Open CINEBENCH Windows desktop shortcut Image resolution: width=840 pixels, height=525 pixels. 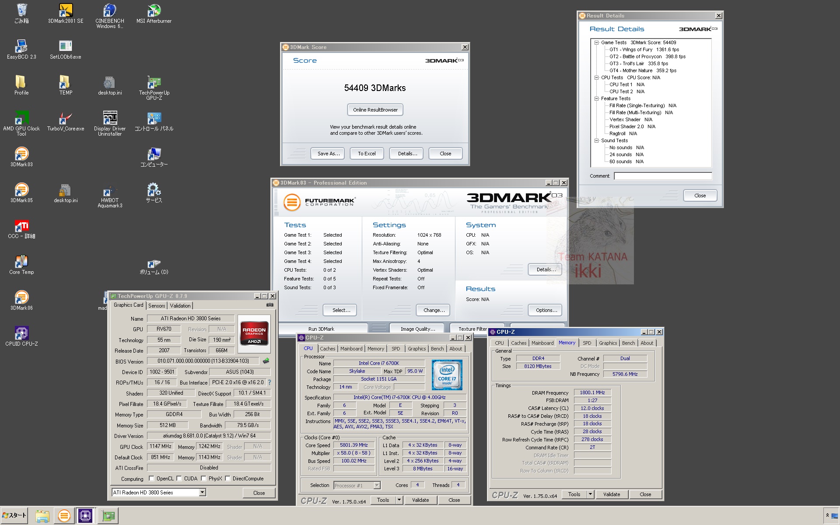click(x=110, y=16)
